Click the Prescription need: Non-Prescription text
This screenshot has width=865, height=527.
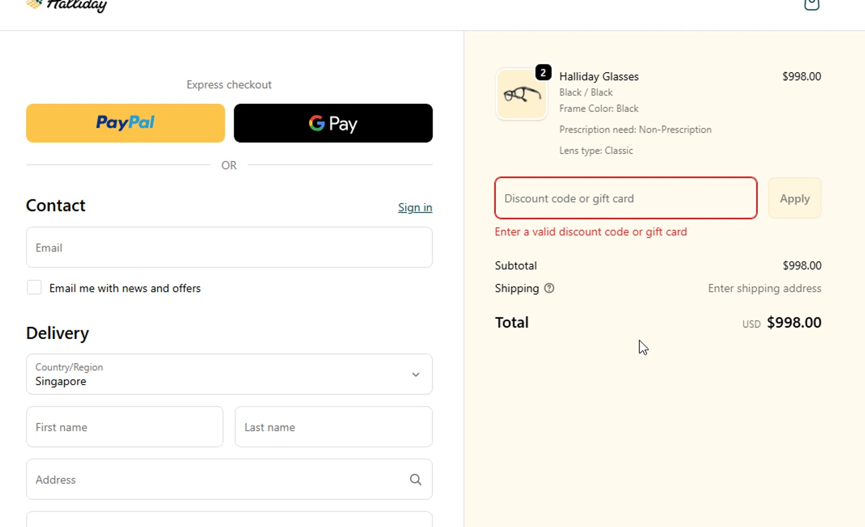pos(635,130)
